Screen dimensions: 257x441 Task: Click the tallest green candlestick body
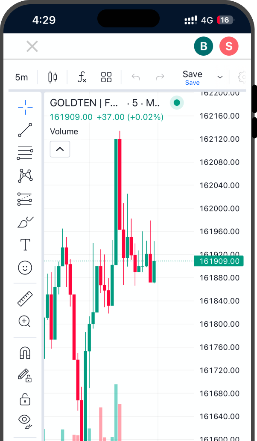116,202
